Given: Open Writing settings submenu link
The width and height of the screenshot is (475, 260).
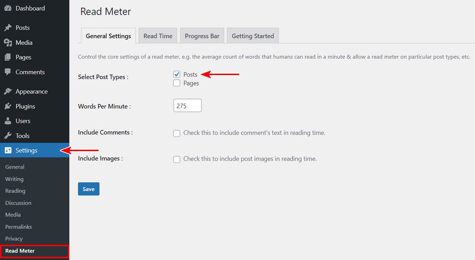Looking at the screenshot, I should 14,179.
